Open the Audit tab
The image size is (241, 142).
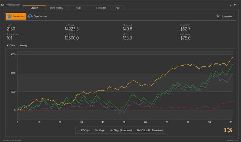(79, 8)
